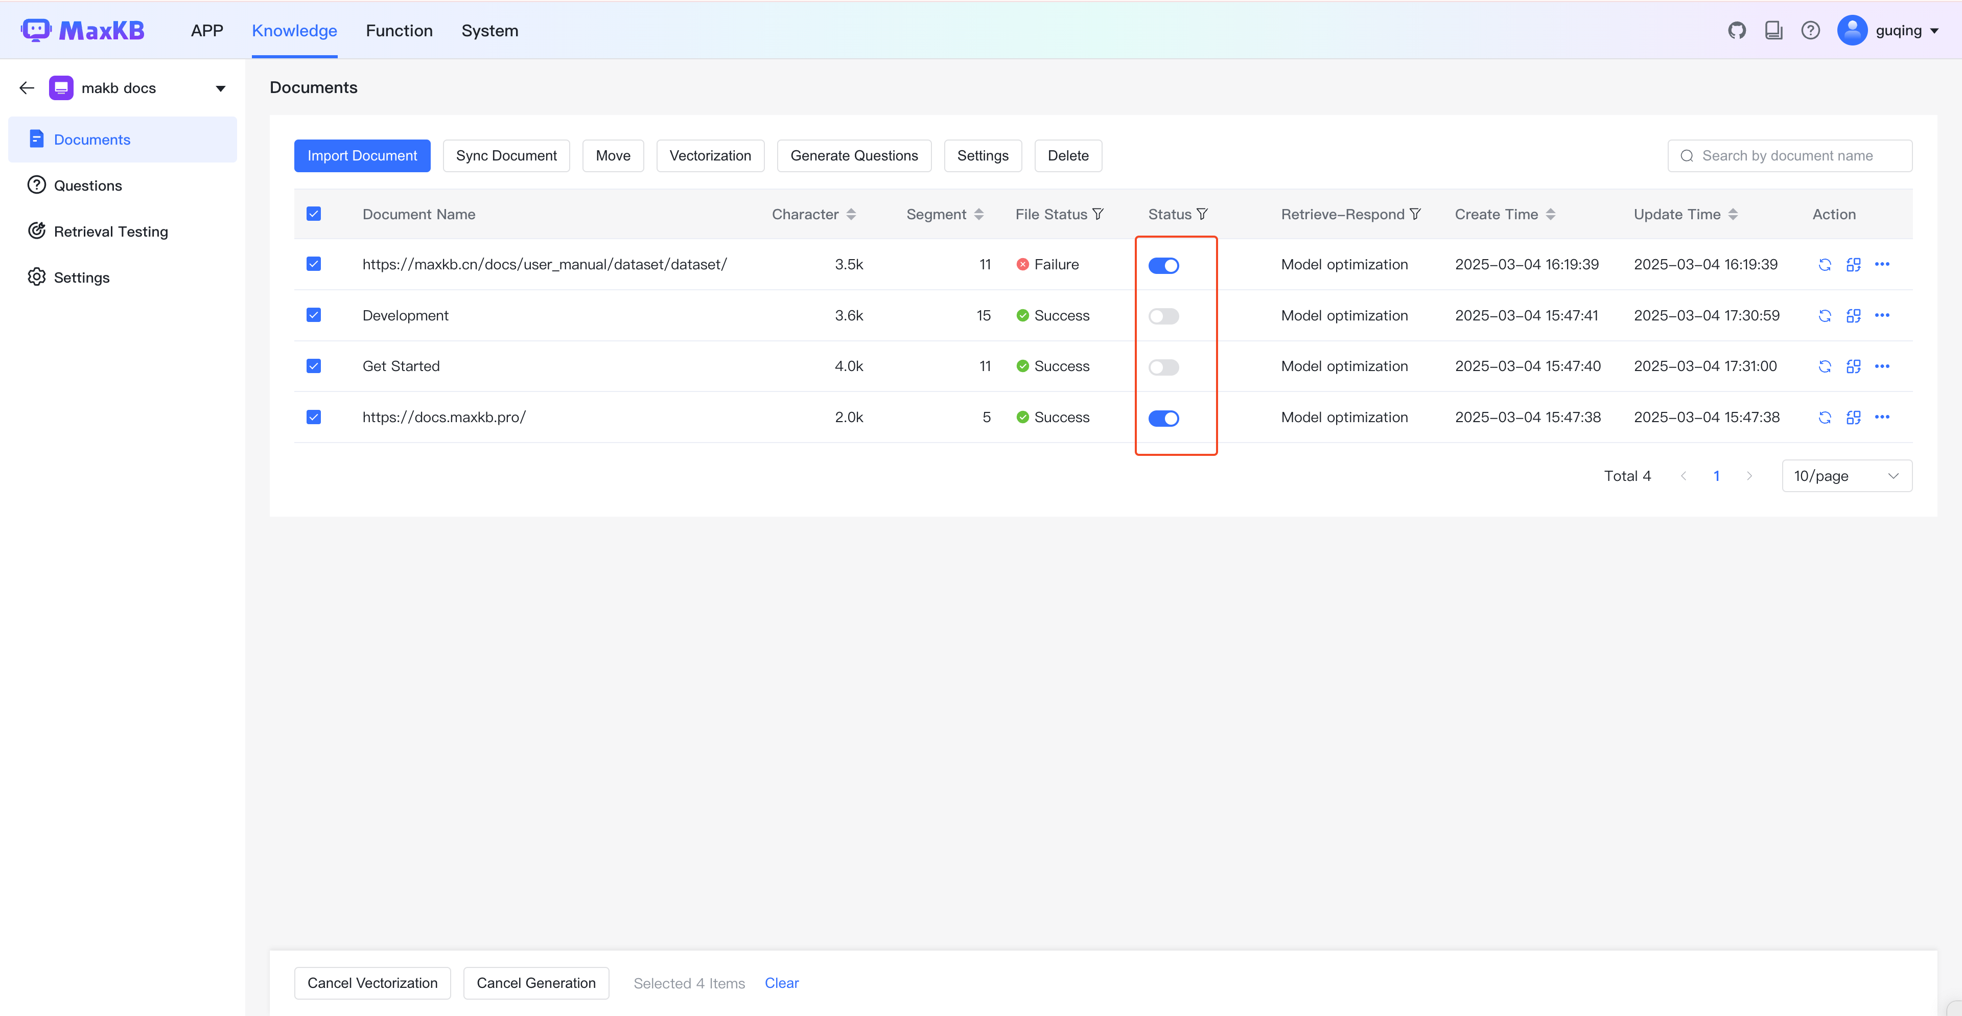Open the guqing user menu arrow
1962x1016 pixels.
1934,31
